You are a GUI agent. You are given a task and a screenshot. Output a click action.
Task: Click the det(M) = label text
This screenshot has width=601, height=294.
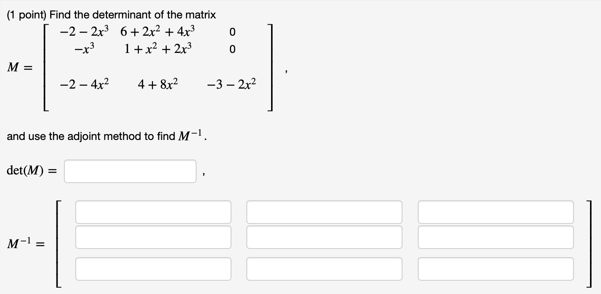30,171
